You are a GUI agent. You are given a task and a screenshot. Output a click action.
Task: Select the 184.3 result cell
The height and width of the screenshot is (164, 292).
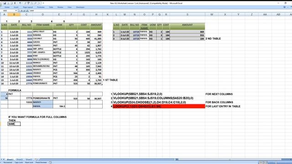coord(59,106)
